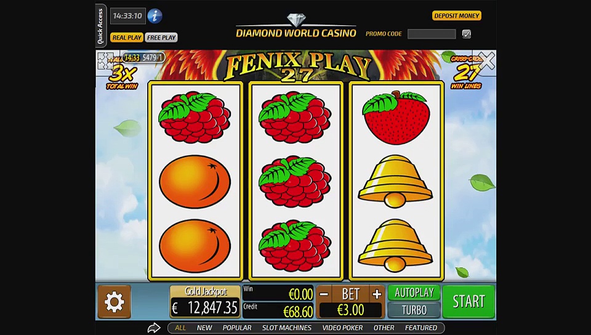Image resolution: width=591 pixels, height=335 pixels.
Task: Click the Autoplay button
Action: pyautogui.click(x=414, y=293)
